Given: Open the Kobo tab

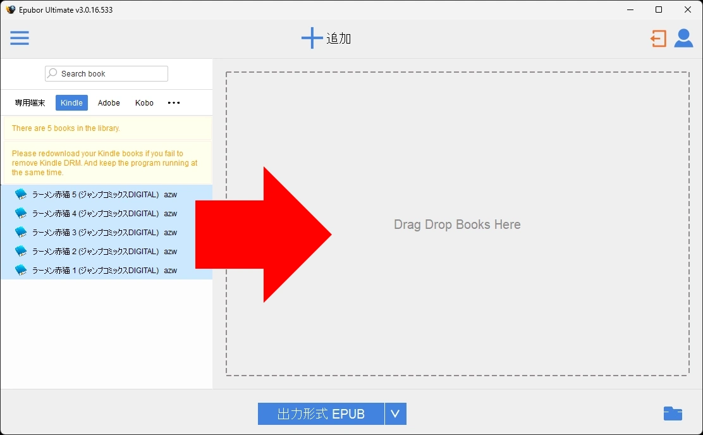Looking at the screenshot, I should coord(144,103).
